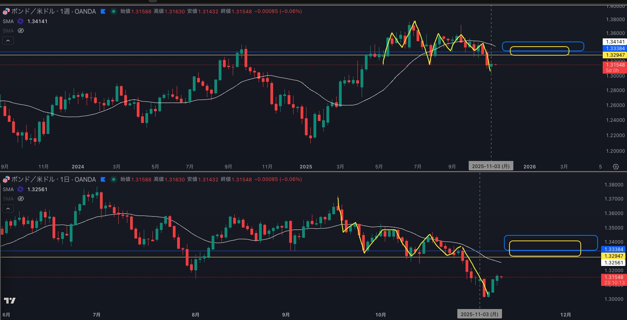Click the blue flag icon on weekly chart
This screenshot has height=320, width=627.
coord(103,11)
